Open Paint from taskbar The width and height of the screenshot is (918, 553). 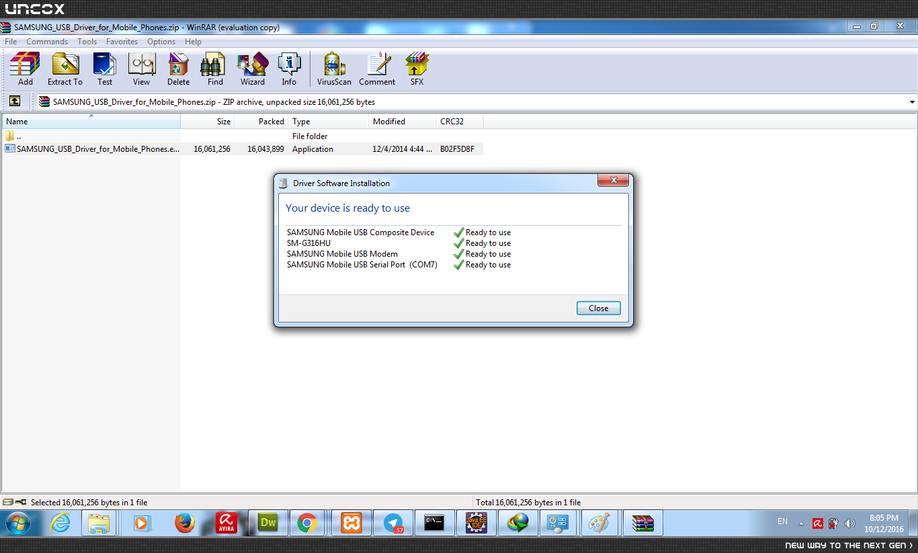(598, 523)
